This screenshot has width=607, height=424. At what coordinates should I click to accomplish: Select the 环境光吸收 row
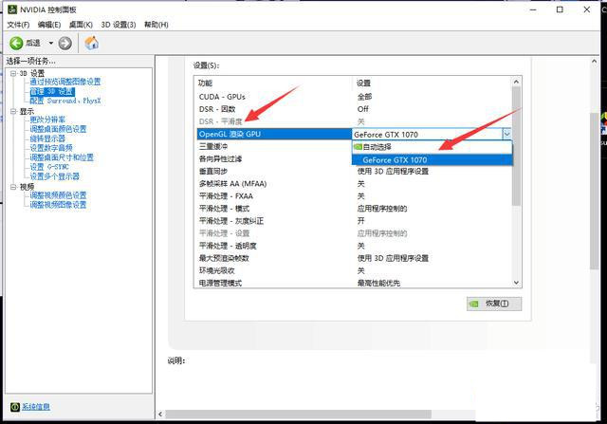[x=354, y=270]
